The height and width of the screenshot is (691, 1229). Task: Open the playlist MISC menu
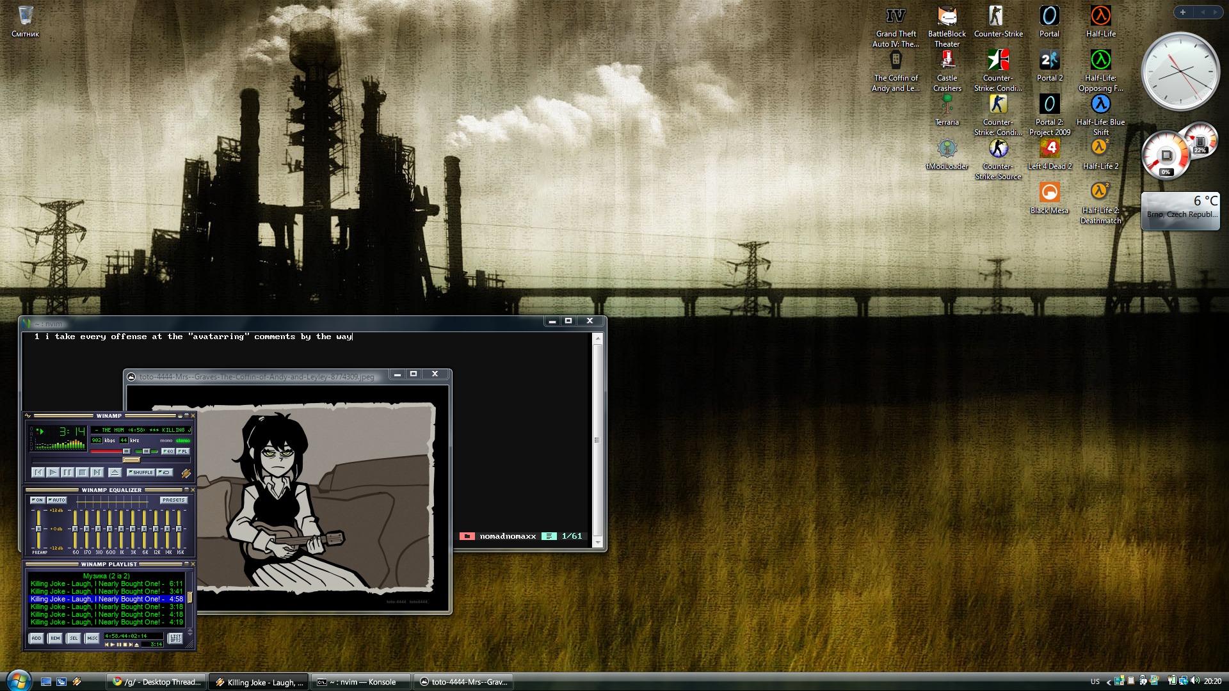pos(92,638)
